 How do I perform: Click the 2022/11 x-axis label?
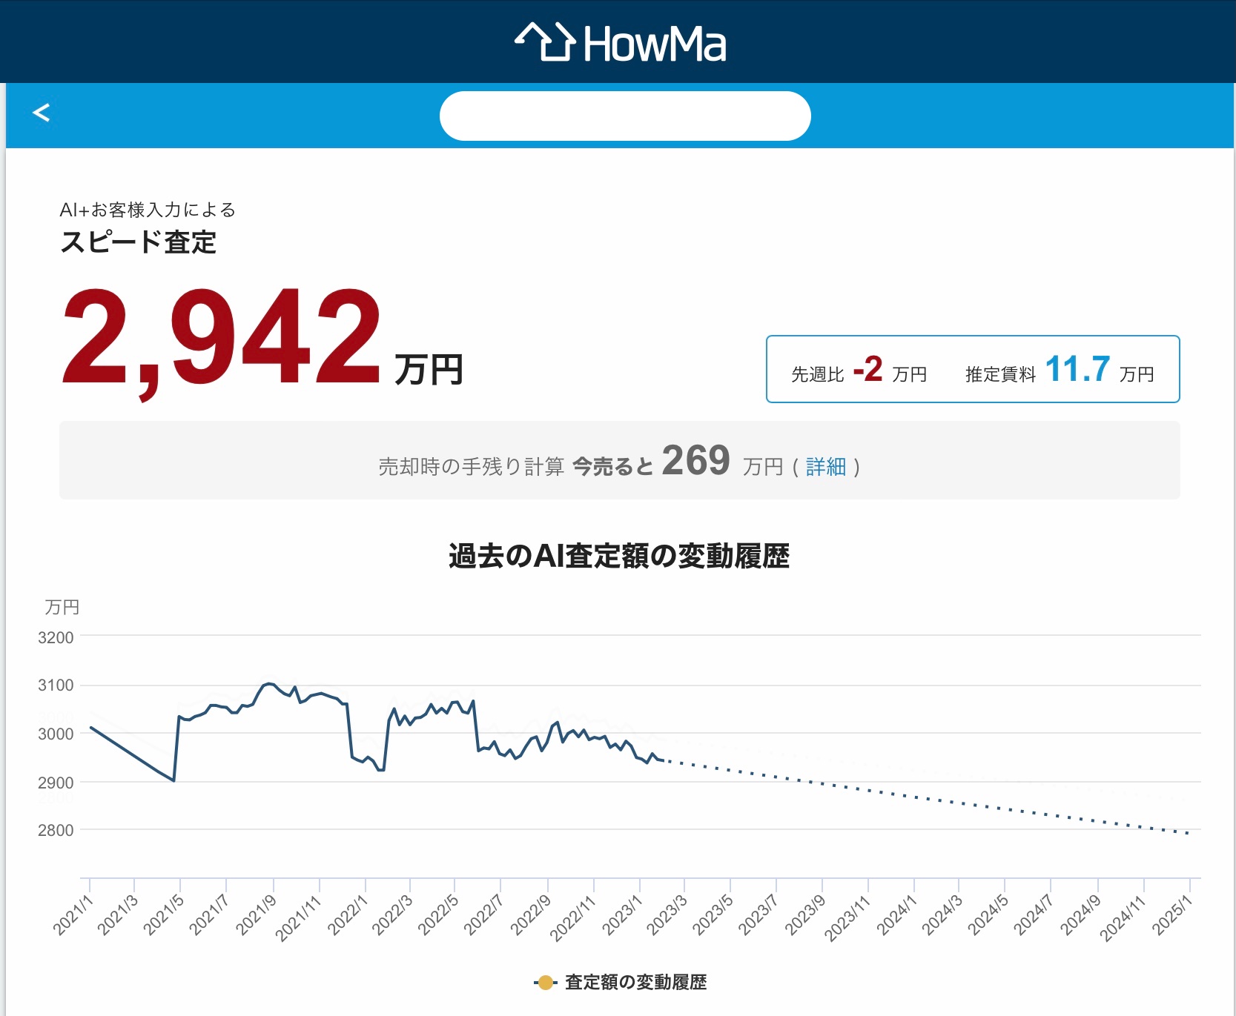tap(573, 919)
